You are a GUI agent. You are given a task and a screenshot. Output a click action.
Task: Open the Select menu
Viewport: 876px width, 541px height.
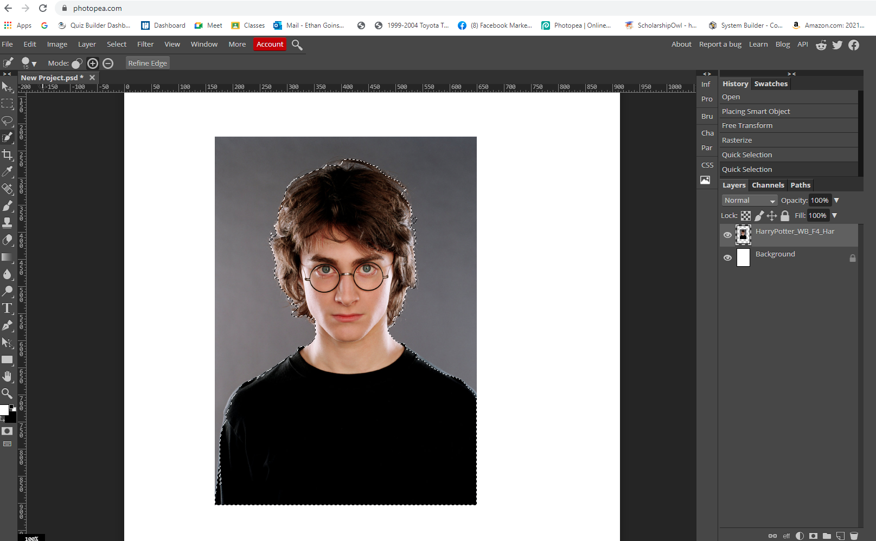117,44
